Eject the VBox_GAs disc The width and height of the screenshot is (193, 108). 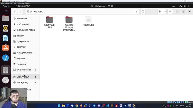tap(35, 83)
